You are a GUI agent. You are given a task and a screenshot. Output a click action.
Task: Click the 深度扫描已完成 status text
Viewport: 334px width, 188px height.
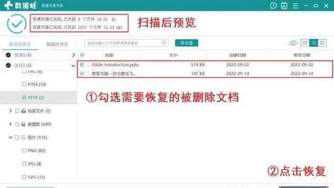(x=78, y=27)
